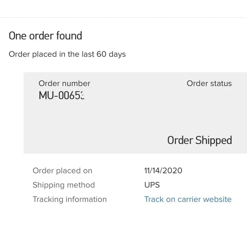Select the MU-0065 order number
This screenshot has height=247, width=247.
[x=62, y=96]
